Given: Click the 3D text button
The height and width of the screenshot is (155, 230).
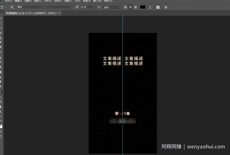Looking at the screenshot, I should click(166, 7).
